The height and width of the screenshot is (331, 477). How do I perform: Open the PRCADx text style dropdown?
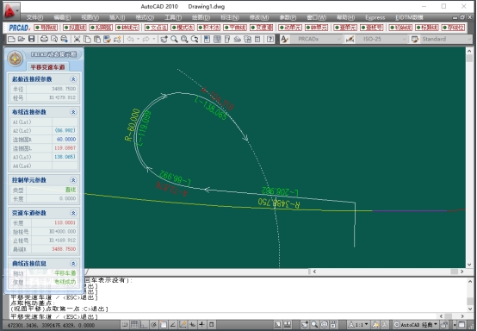point(316,39)
